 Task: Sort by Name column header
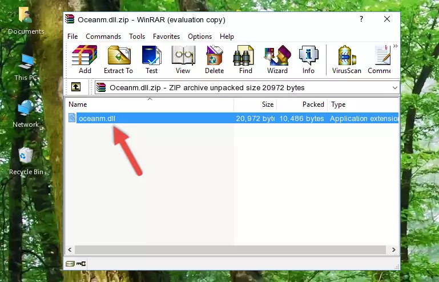(150, 104)
